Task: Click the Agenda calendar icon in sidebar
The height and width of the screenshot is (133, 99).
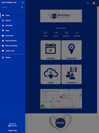Action: pyautogui.click(x=3, y=21)
